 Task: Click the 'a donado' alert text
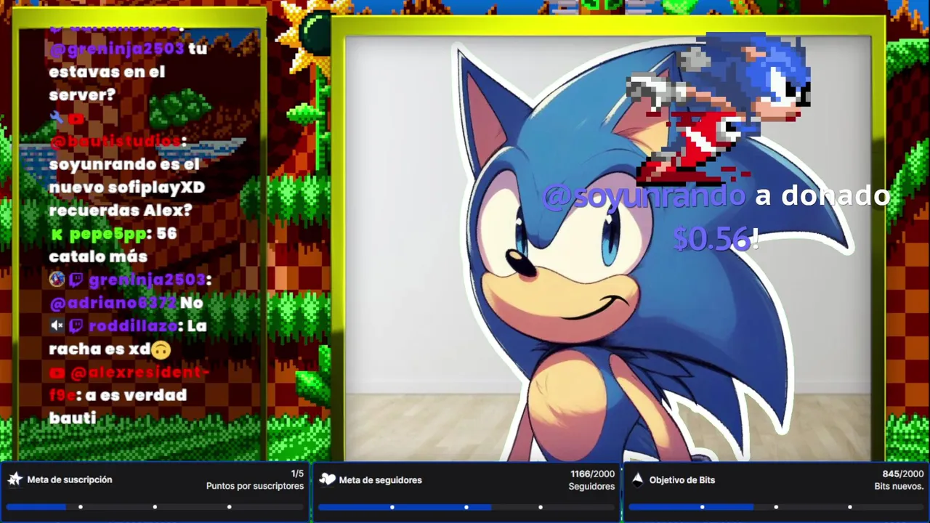click(x=823, y=195)
